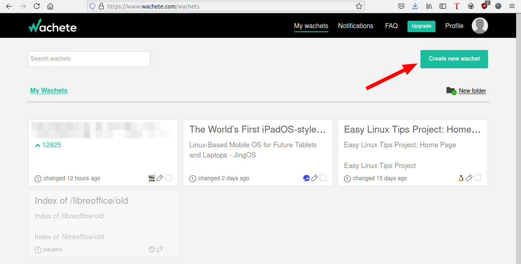
Task: Edit the Easy Linux Tips wachet pencil
Action: [x=469, y=178]
